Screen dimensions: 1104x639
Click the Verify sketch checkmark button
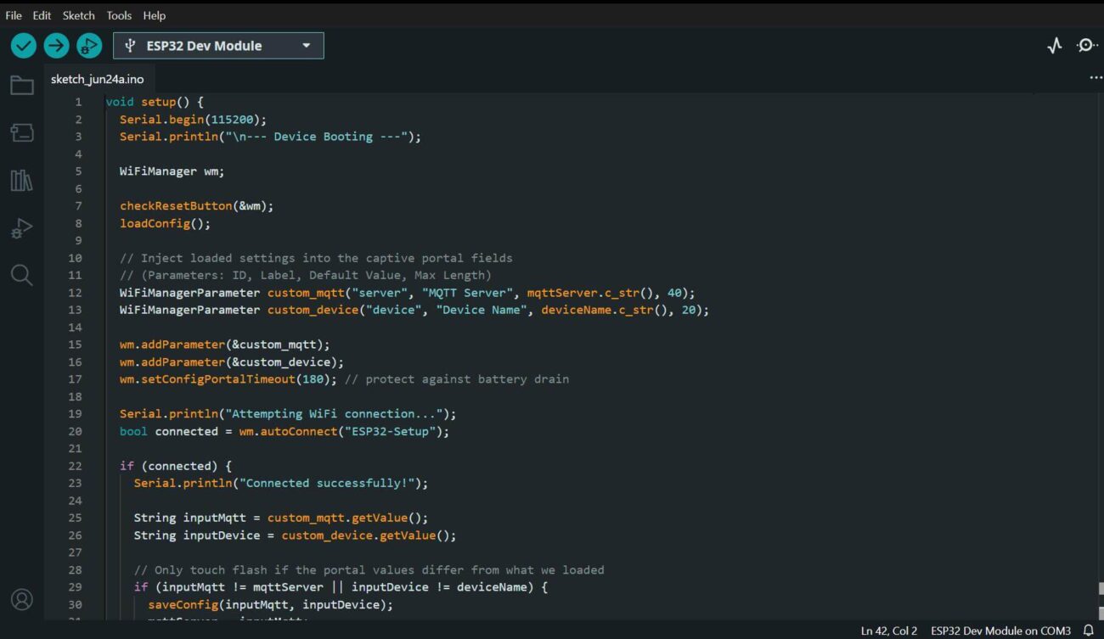pyautogui.click(x=24, y=46)
